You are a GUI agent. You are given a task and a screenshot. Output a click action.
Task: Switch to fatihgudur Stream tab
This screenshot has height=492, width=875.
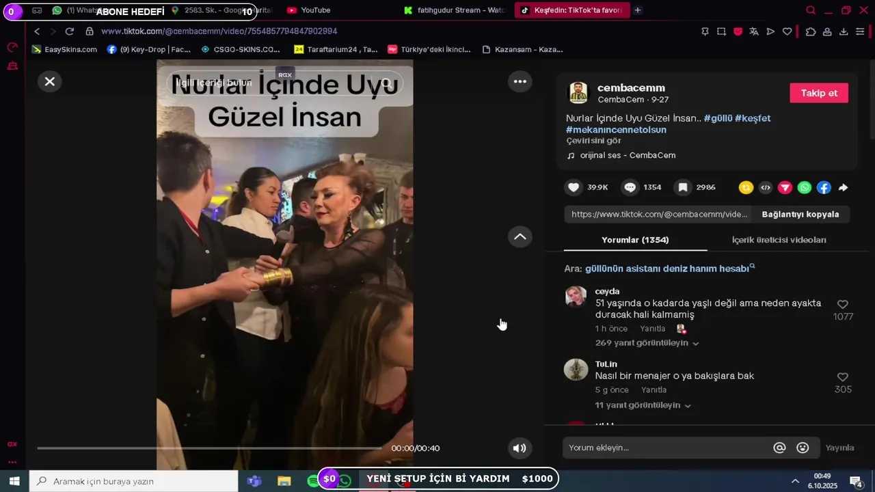[455, 10]
